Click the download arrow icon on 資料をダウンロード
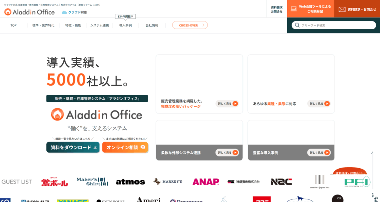 [95, 147]
